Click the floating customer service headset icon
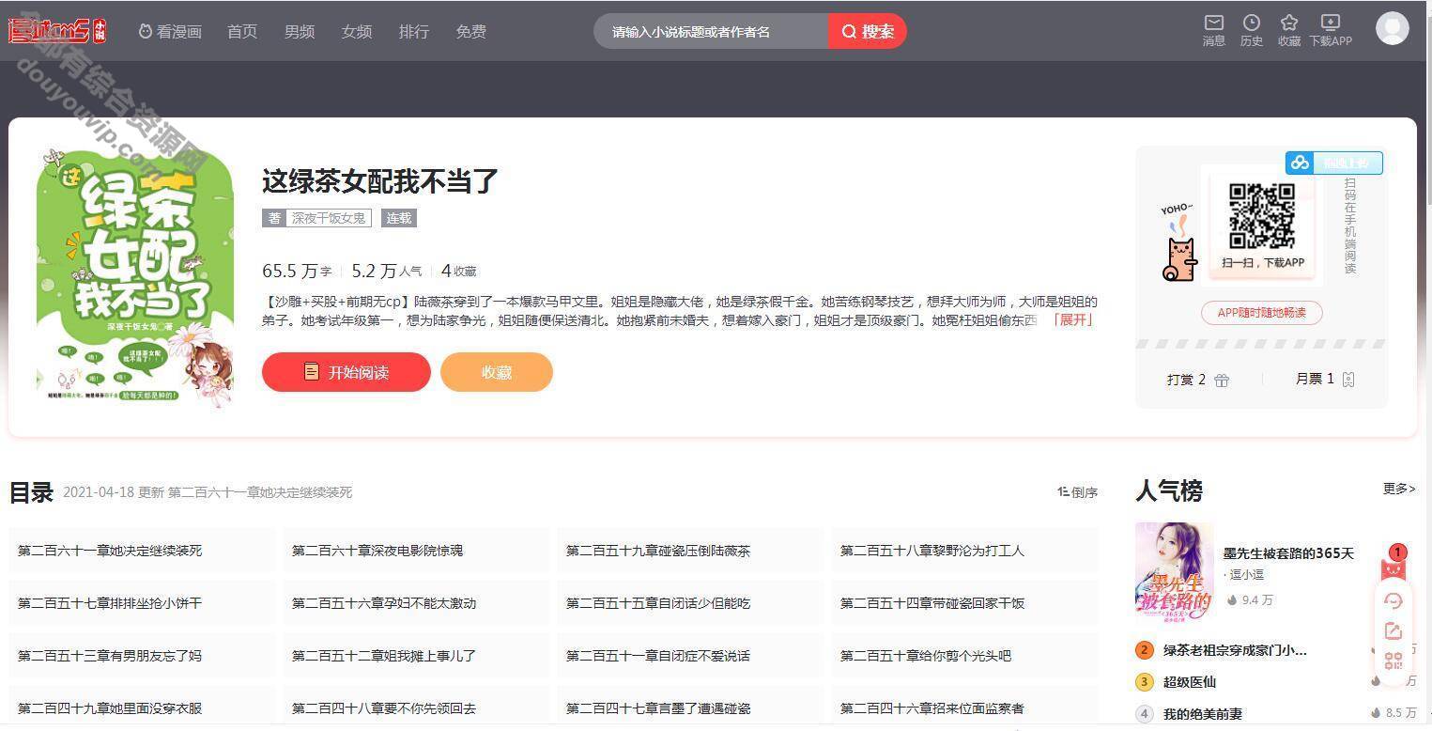This screenshot has height=731, width=1432. tap(1394, 600)
